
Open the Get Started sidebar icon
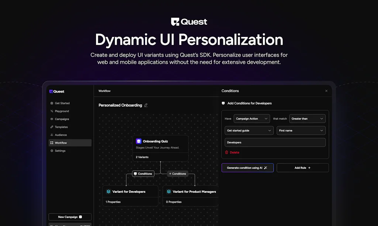coord(52,103)
